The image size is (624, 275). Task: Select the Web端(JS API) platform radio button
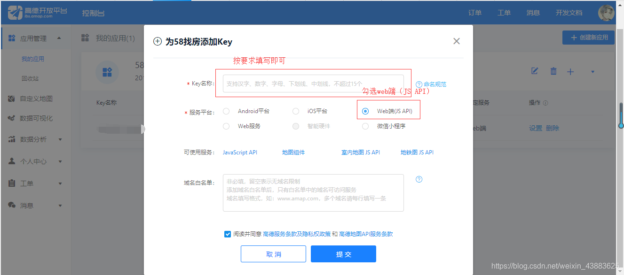tap(365, 111)
